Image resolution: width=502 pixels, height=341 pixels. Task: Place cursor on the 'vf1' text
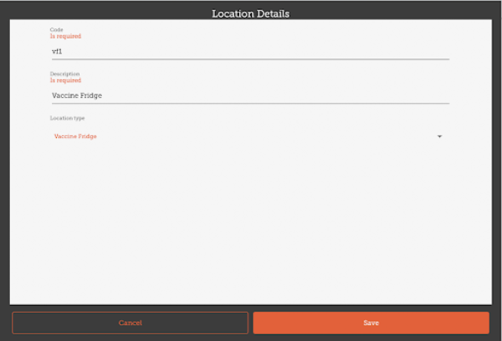(x=58, y=51)
